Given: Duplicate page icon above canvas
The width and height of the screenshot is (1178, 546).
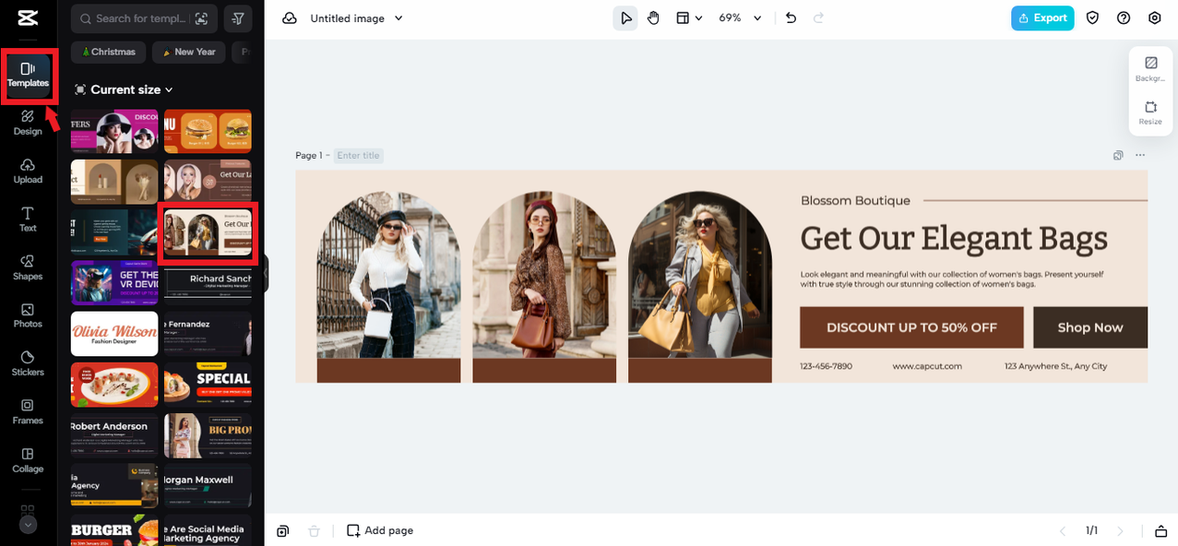Looking at the screenshot, I should 1118,155.
